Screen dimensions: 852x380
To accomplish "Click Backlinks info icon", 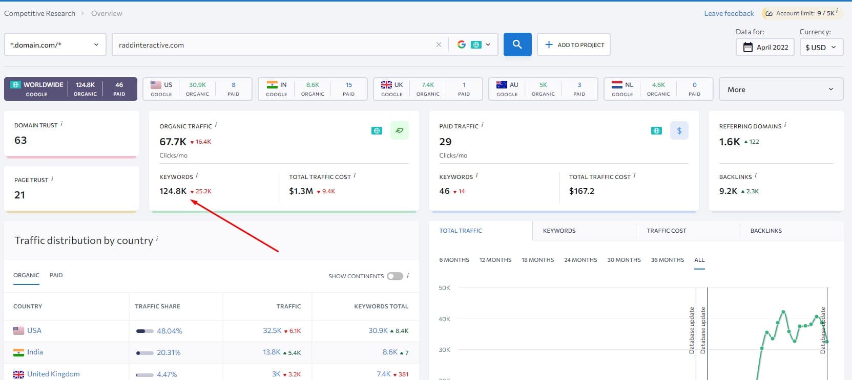I will click(x=755, y=175).
